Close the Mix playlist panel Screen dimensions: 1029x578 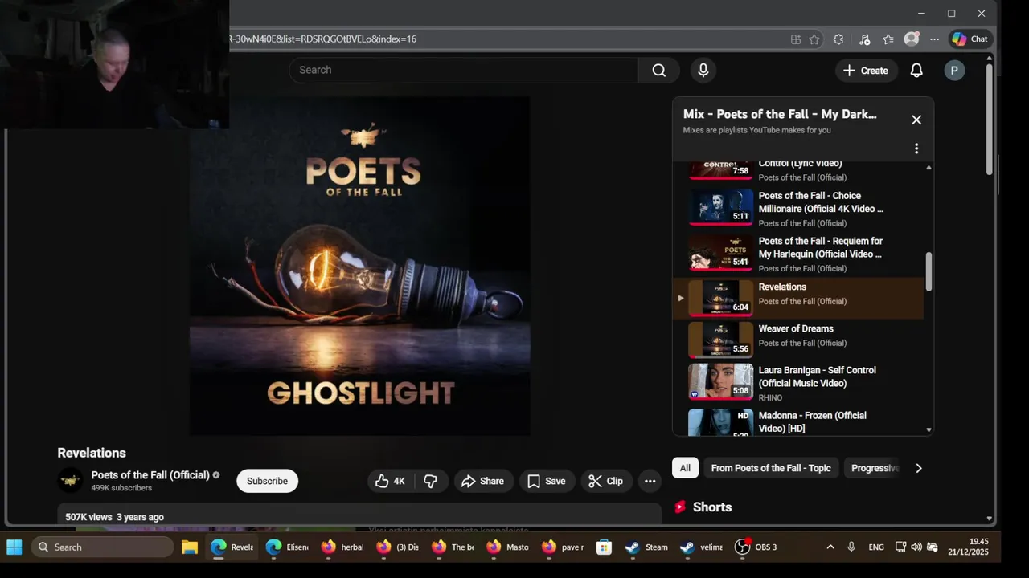916,120
